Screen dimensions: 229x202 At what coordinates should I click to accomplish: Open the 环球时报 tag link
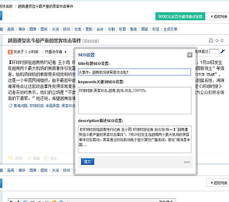(37, 106)
